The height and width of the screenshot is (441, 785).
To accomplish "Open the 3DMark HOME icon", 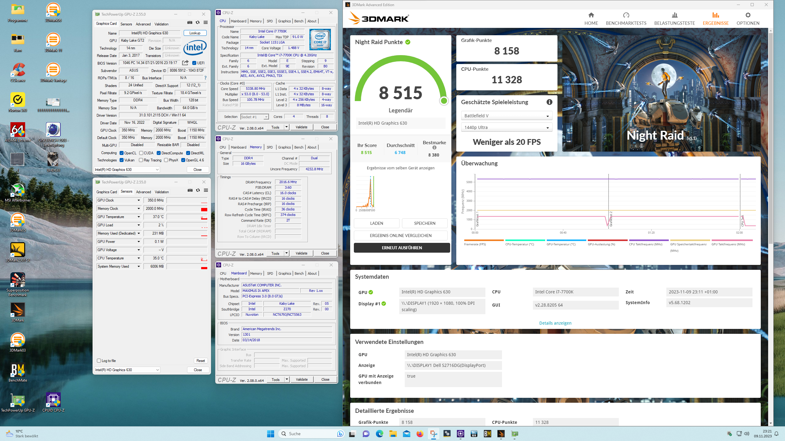I will 591,15.
